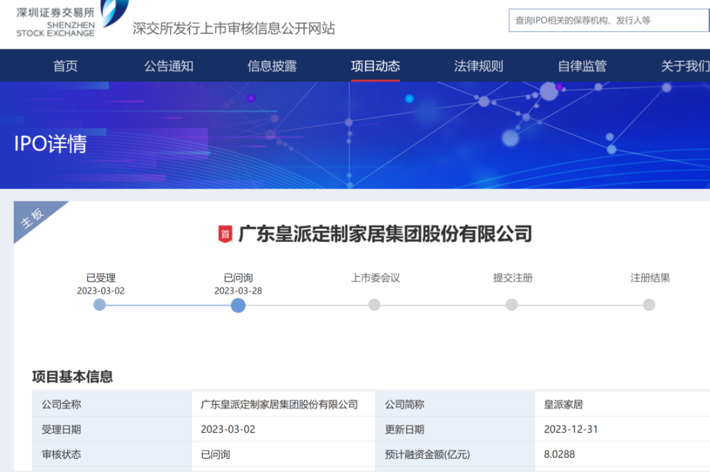
Task: Go to the 信息披露 section
Action: (272, 66)
